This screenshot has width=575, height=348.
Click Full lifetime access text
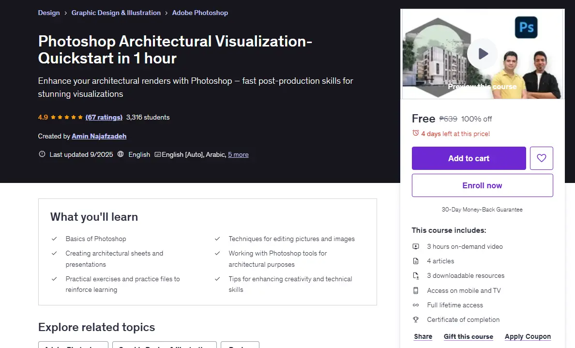pyautogui.click(x=454, y=305)
